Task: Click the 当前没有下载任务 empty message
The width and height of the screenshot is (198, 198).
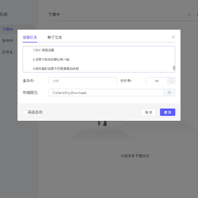Action: [135, 156]
